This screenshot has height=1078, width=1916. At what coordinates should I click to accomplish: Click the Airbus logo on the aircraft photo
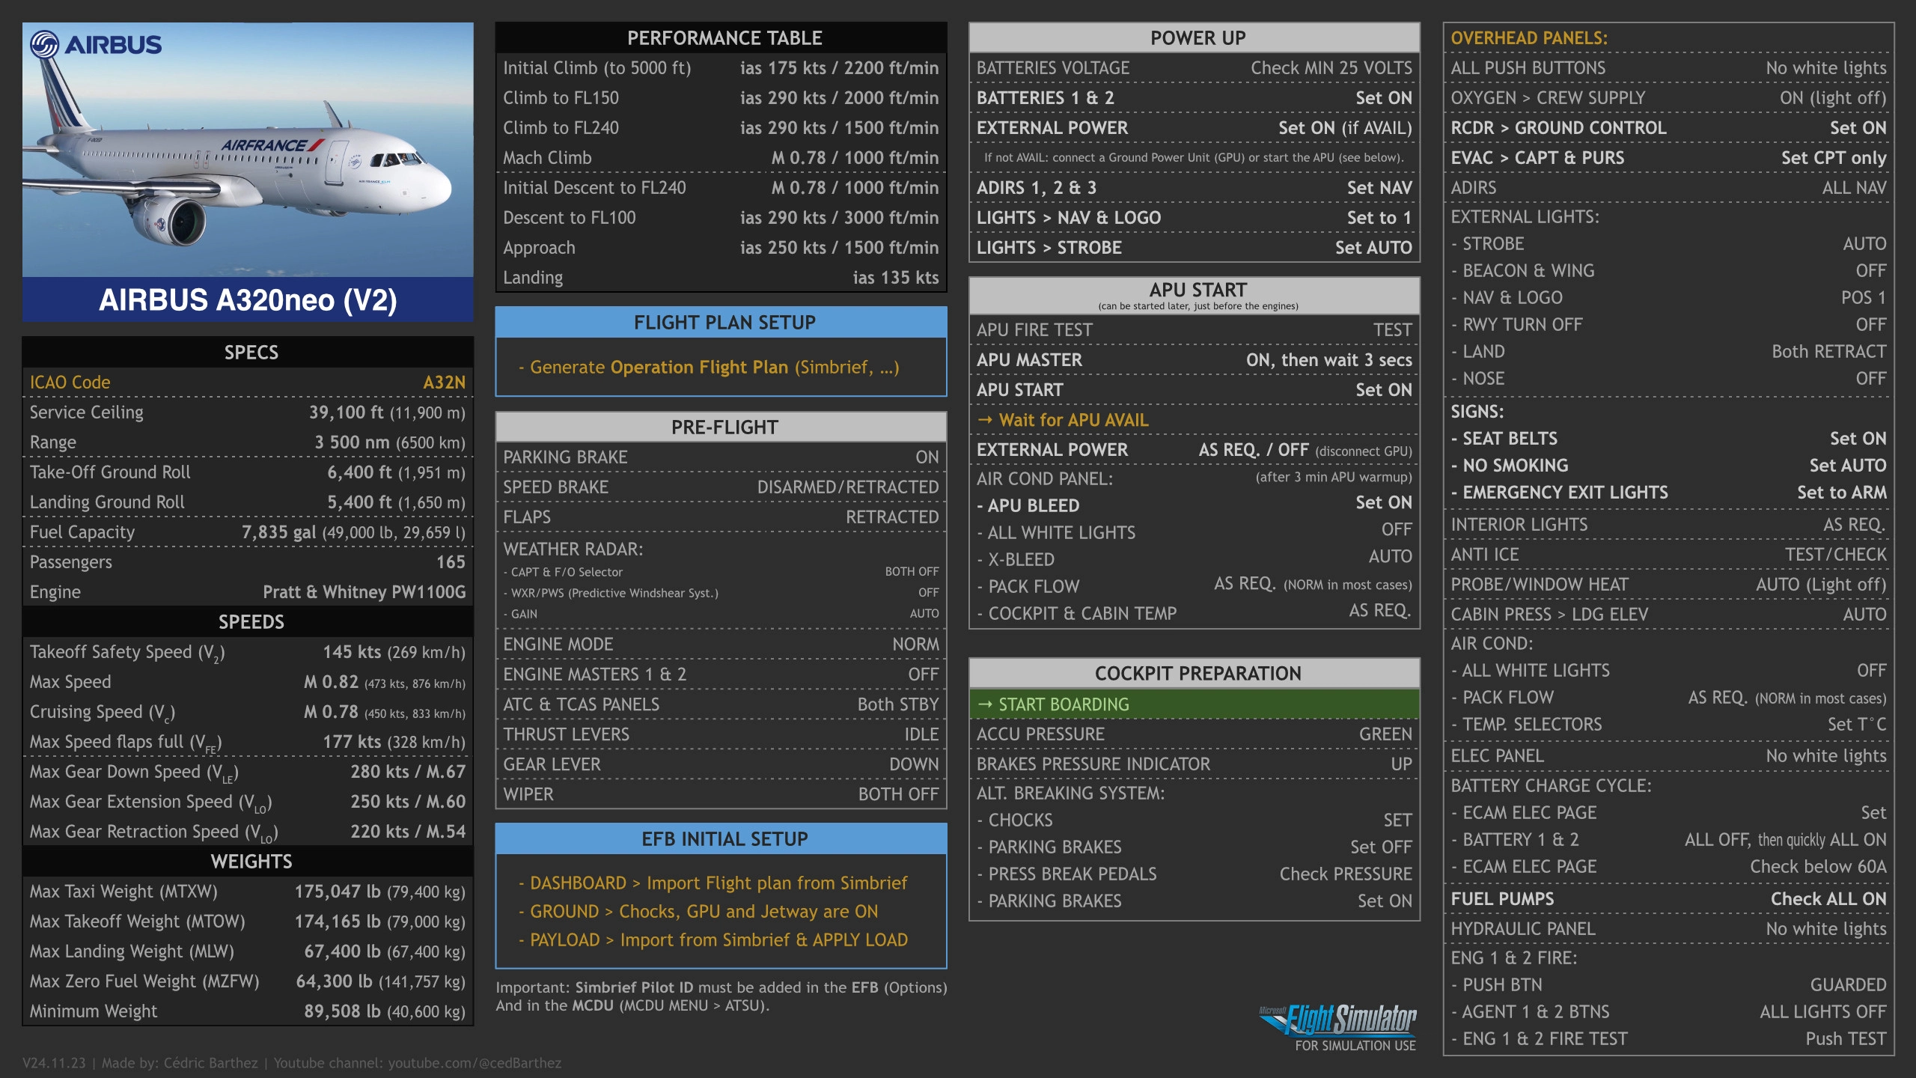pos(96,45)
